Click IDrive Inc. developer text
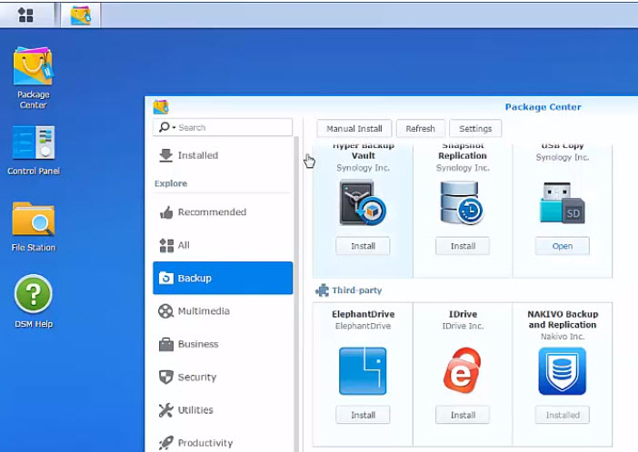This screenshot has height=452, width=638. click(x=463, y=326)
